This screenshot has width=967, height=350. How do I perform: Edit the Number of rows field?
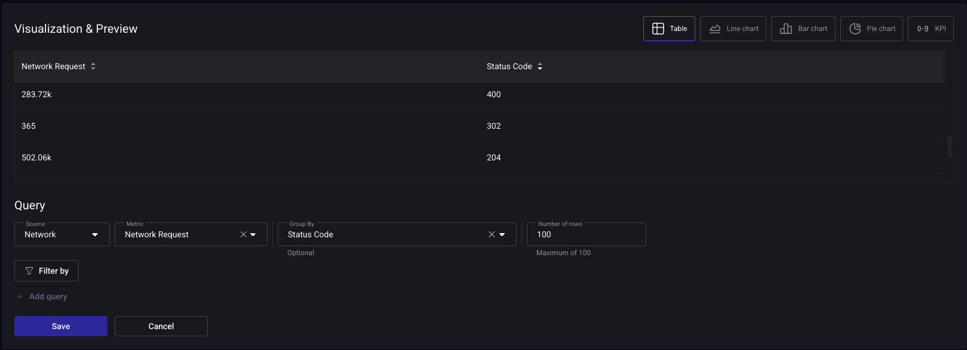[586, 234]
